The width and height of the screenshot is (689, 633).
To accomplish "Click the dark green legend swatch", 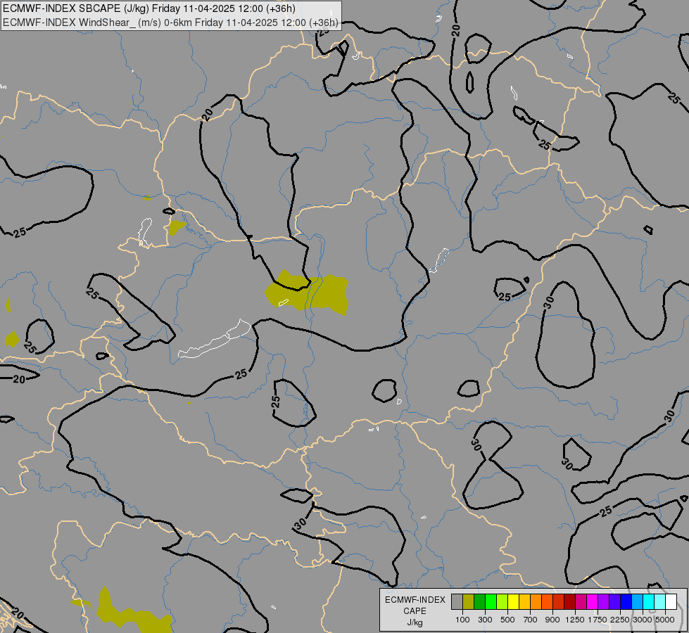I will (479, 601).
